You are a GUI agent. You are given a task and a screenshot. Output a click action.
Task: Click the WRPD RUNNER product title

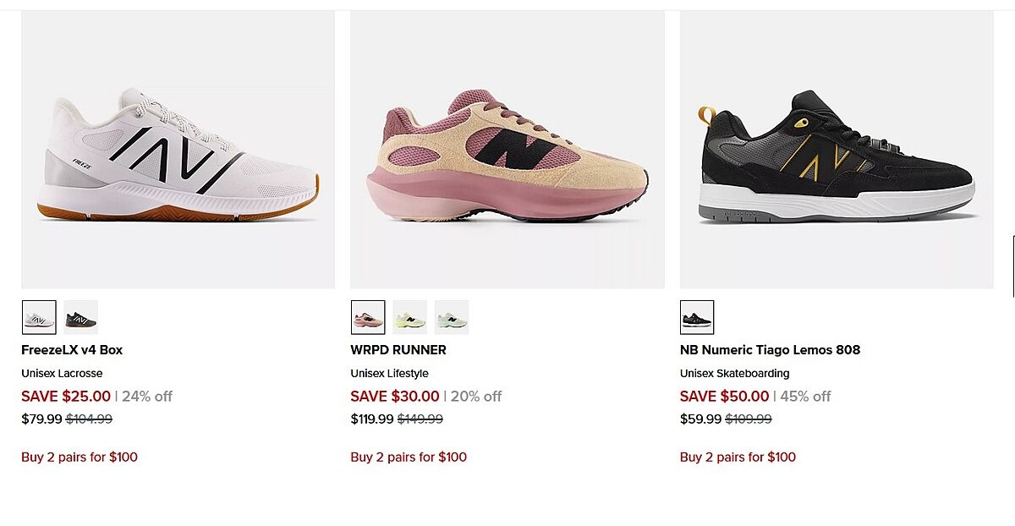pos(398,350)
